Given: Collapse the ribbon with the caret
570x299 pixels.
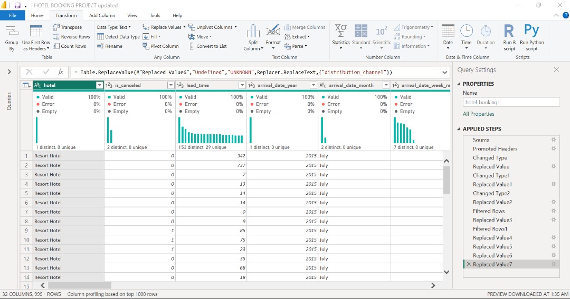Looking at the screenshot, I should (x=556, y=15).
